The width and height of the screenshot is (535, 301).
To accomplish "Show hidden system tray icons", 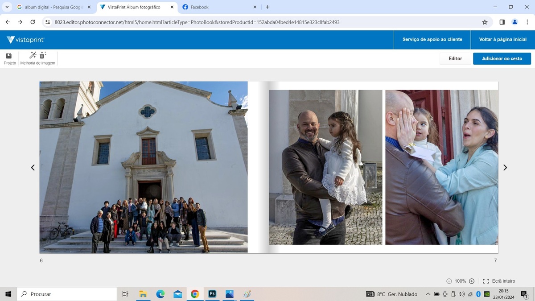I will (x=428, y=294).
